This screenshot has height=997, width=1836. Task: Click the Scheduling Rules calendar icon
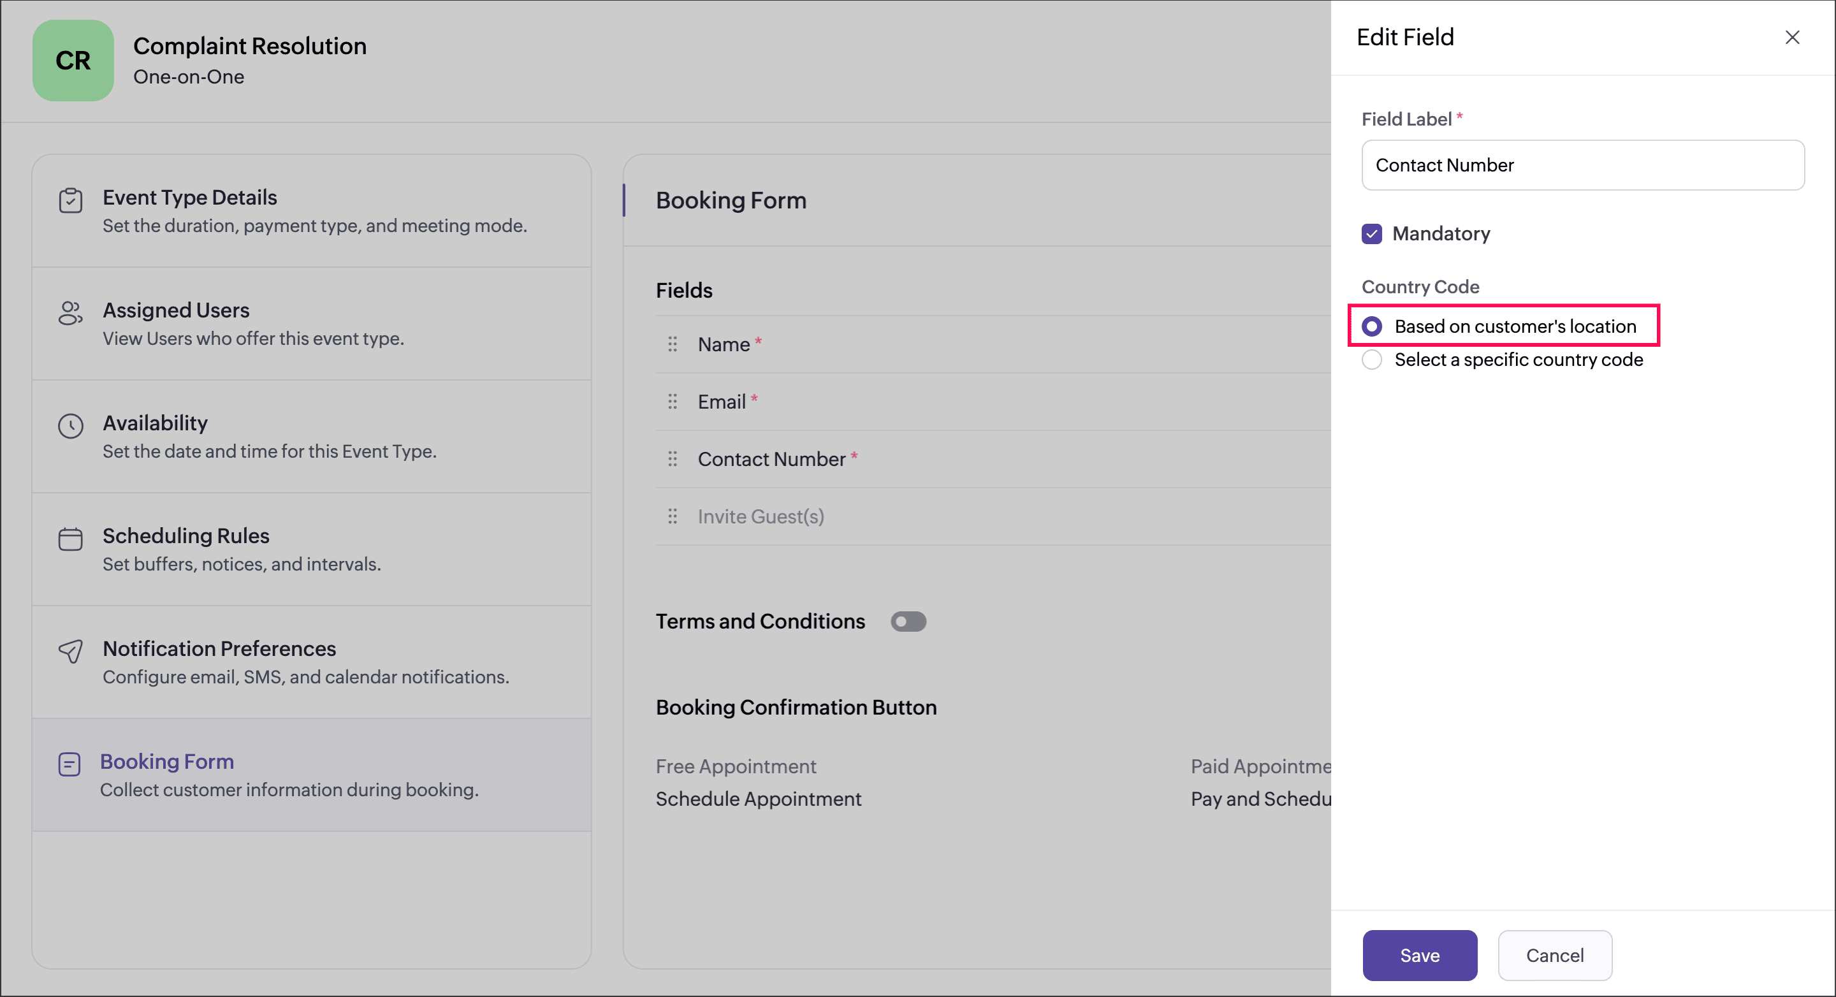coord(71,539)
